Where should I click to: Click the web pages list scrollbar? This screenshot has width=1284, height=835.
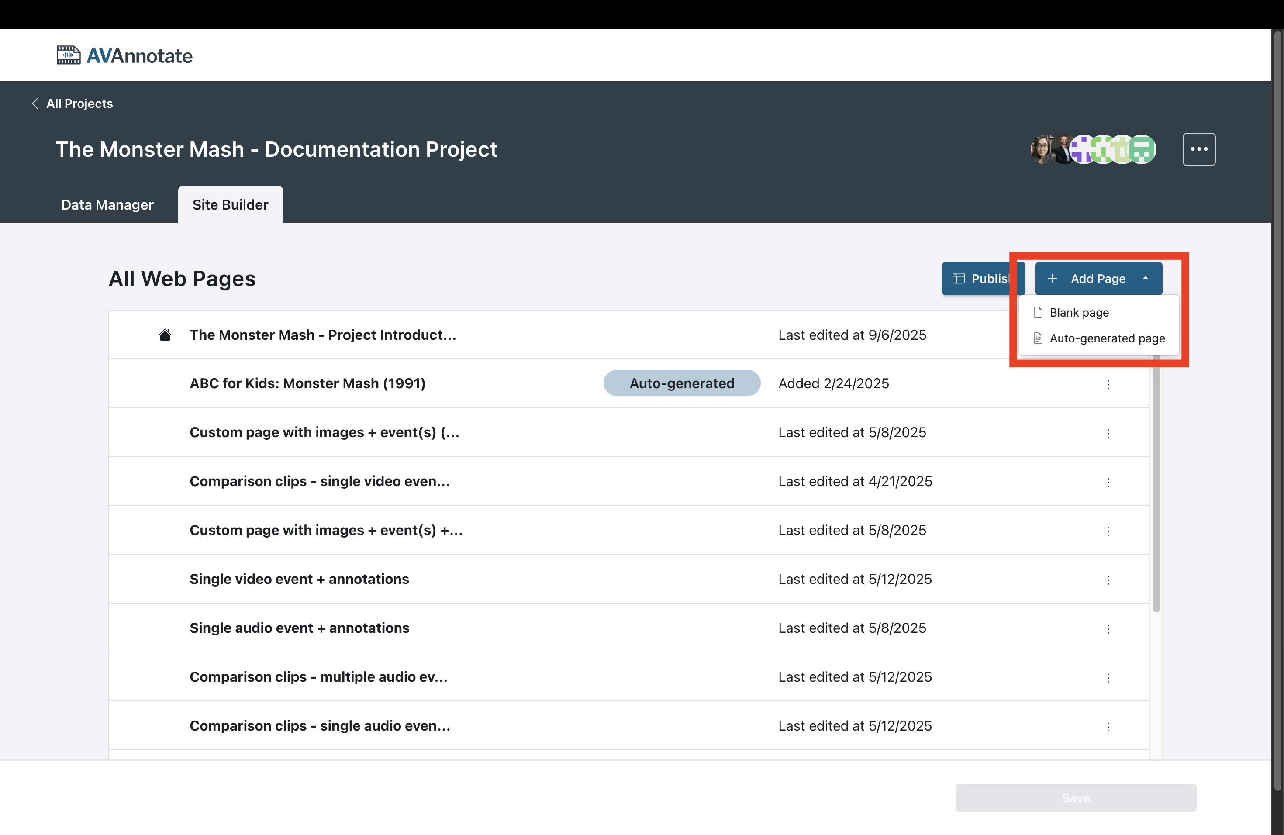pyautogui.click(x=1156, y=486)
